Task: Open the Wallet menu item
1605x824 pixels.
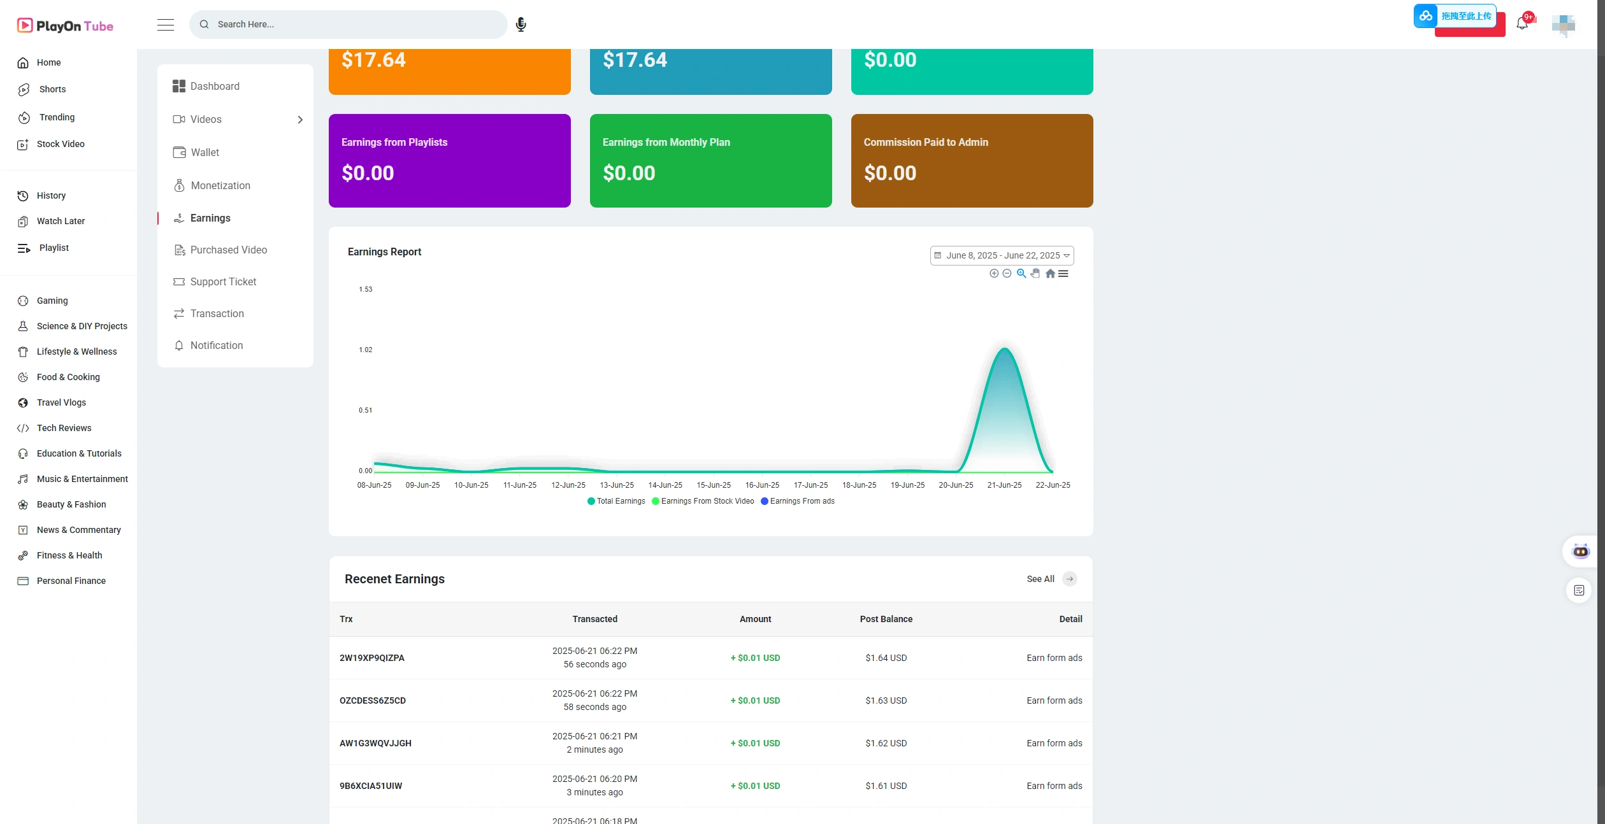Action: pyautogui.click(x=205, y=152)
